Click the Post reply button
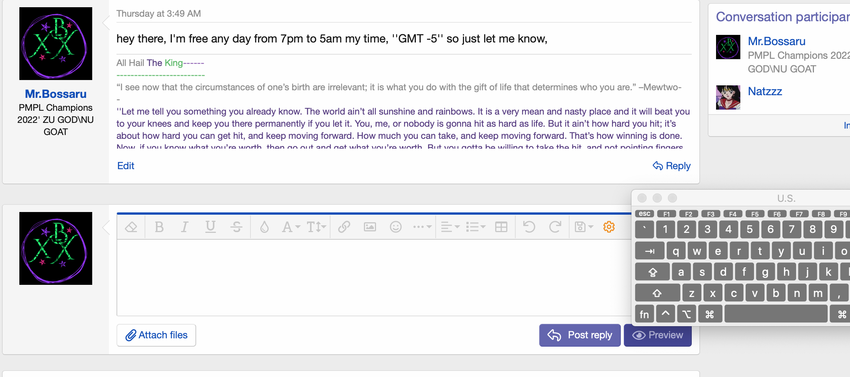850x377 pixels. pyautogui.click(x=579, y=335)
